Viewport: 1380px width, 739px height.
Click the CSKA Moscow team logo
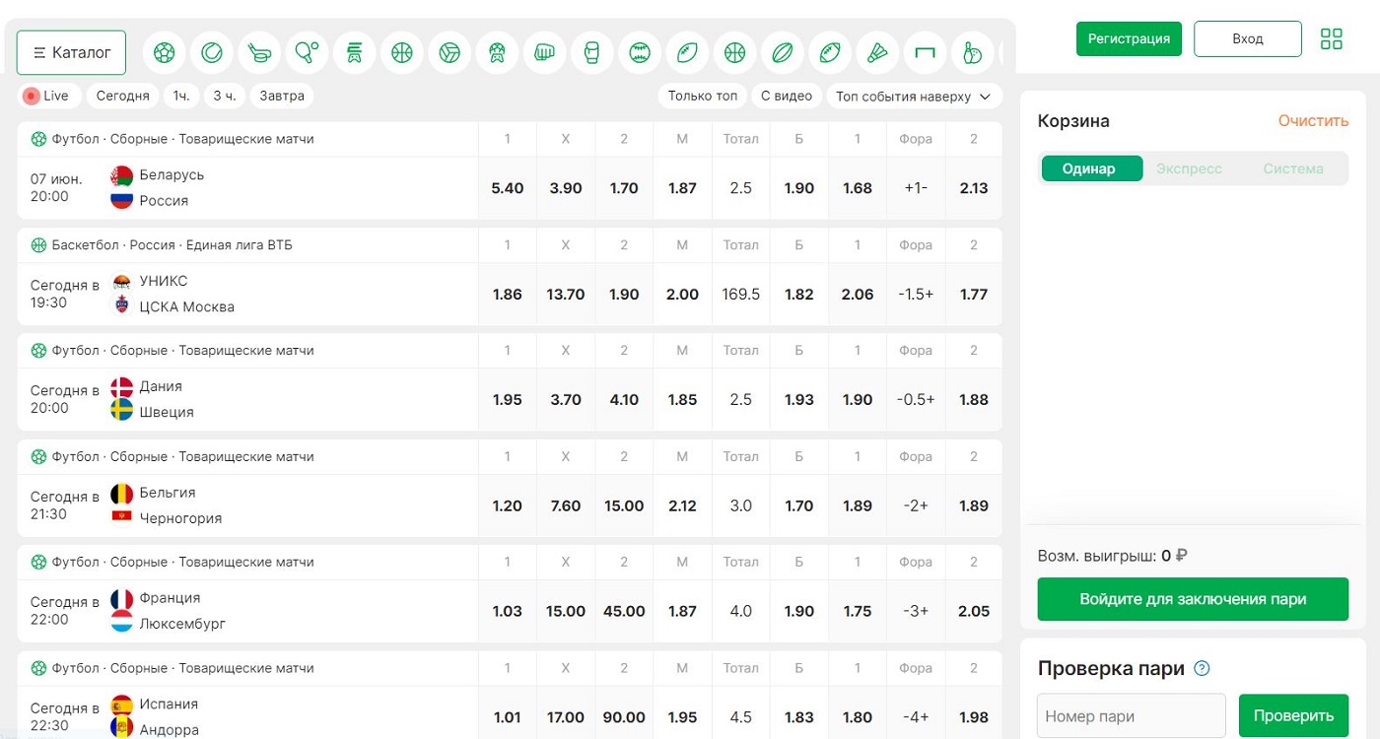(x=121, y=305)
